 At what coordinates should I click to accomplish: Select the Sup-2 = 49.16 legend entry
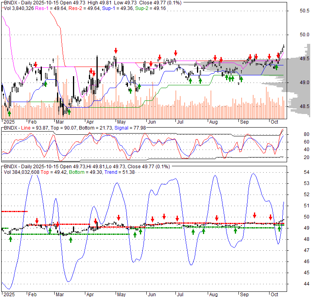point(150,8)
